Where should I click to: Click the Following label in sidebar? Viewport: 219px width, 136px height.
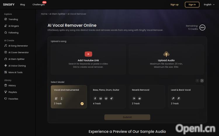tap(13, 33)
